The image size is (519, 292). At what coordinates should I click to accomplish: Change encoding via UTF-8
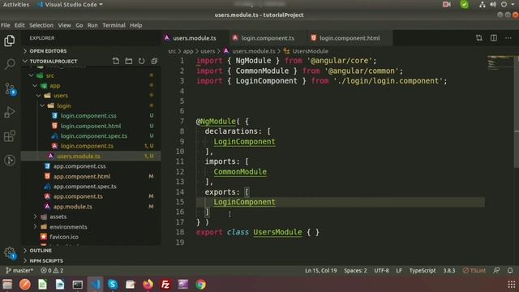pos(381,270)
